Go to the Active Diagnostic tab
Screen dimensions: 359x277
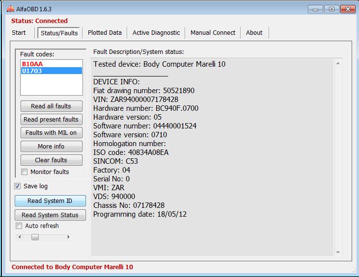click(156, 33)
